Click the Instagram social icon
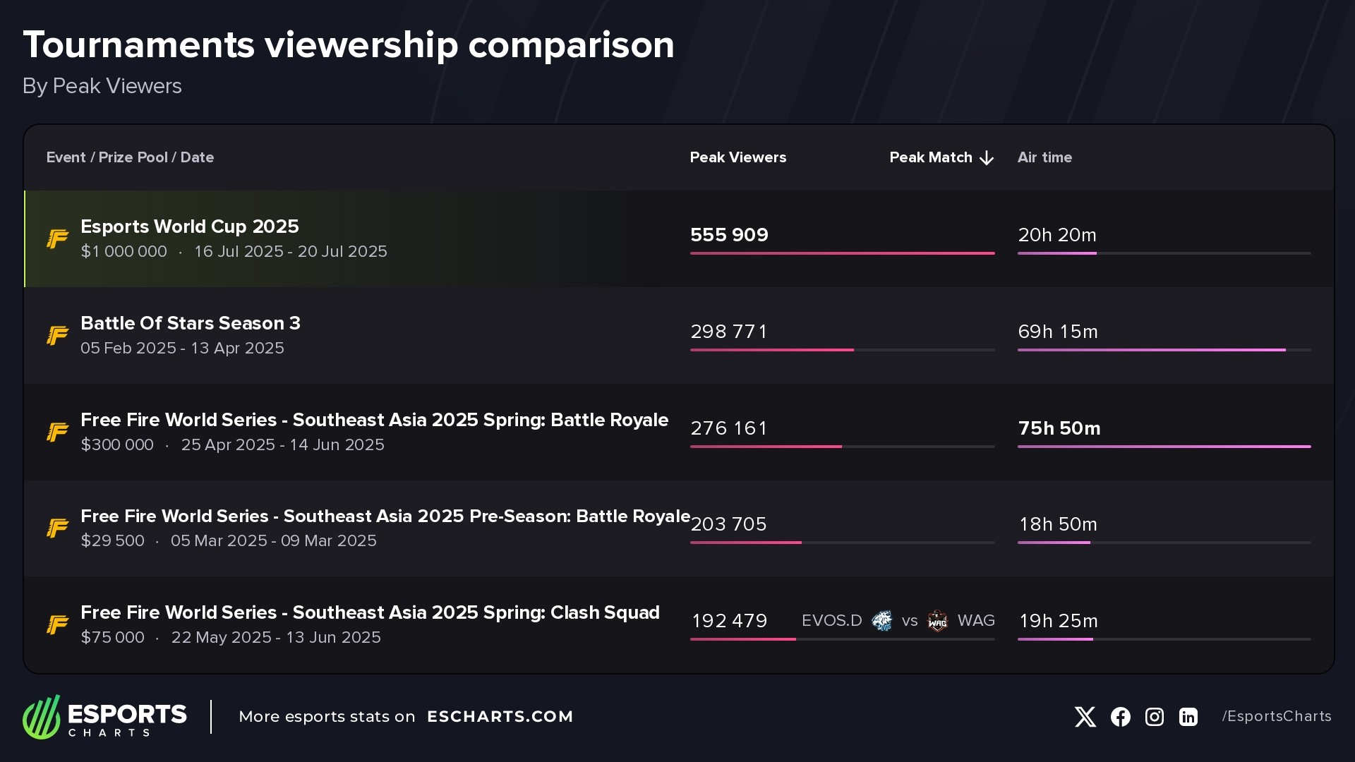This screenshot has height=762, width=1355. pyautogui.click(x=1154, y=717)
